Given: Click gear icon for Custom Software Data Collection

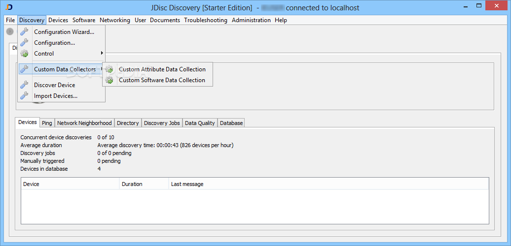Looking at the screenshot, I should (109, 80).
